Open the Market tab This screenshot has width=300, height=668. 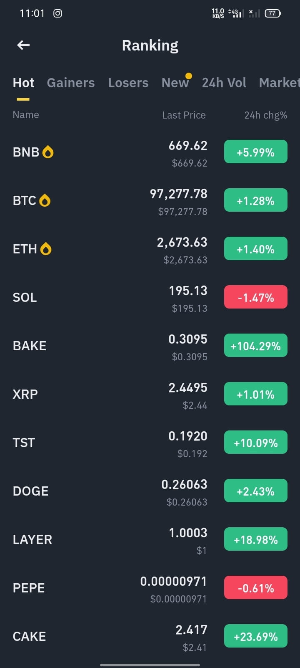tap(279, 83)
